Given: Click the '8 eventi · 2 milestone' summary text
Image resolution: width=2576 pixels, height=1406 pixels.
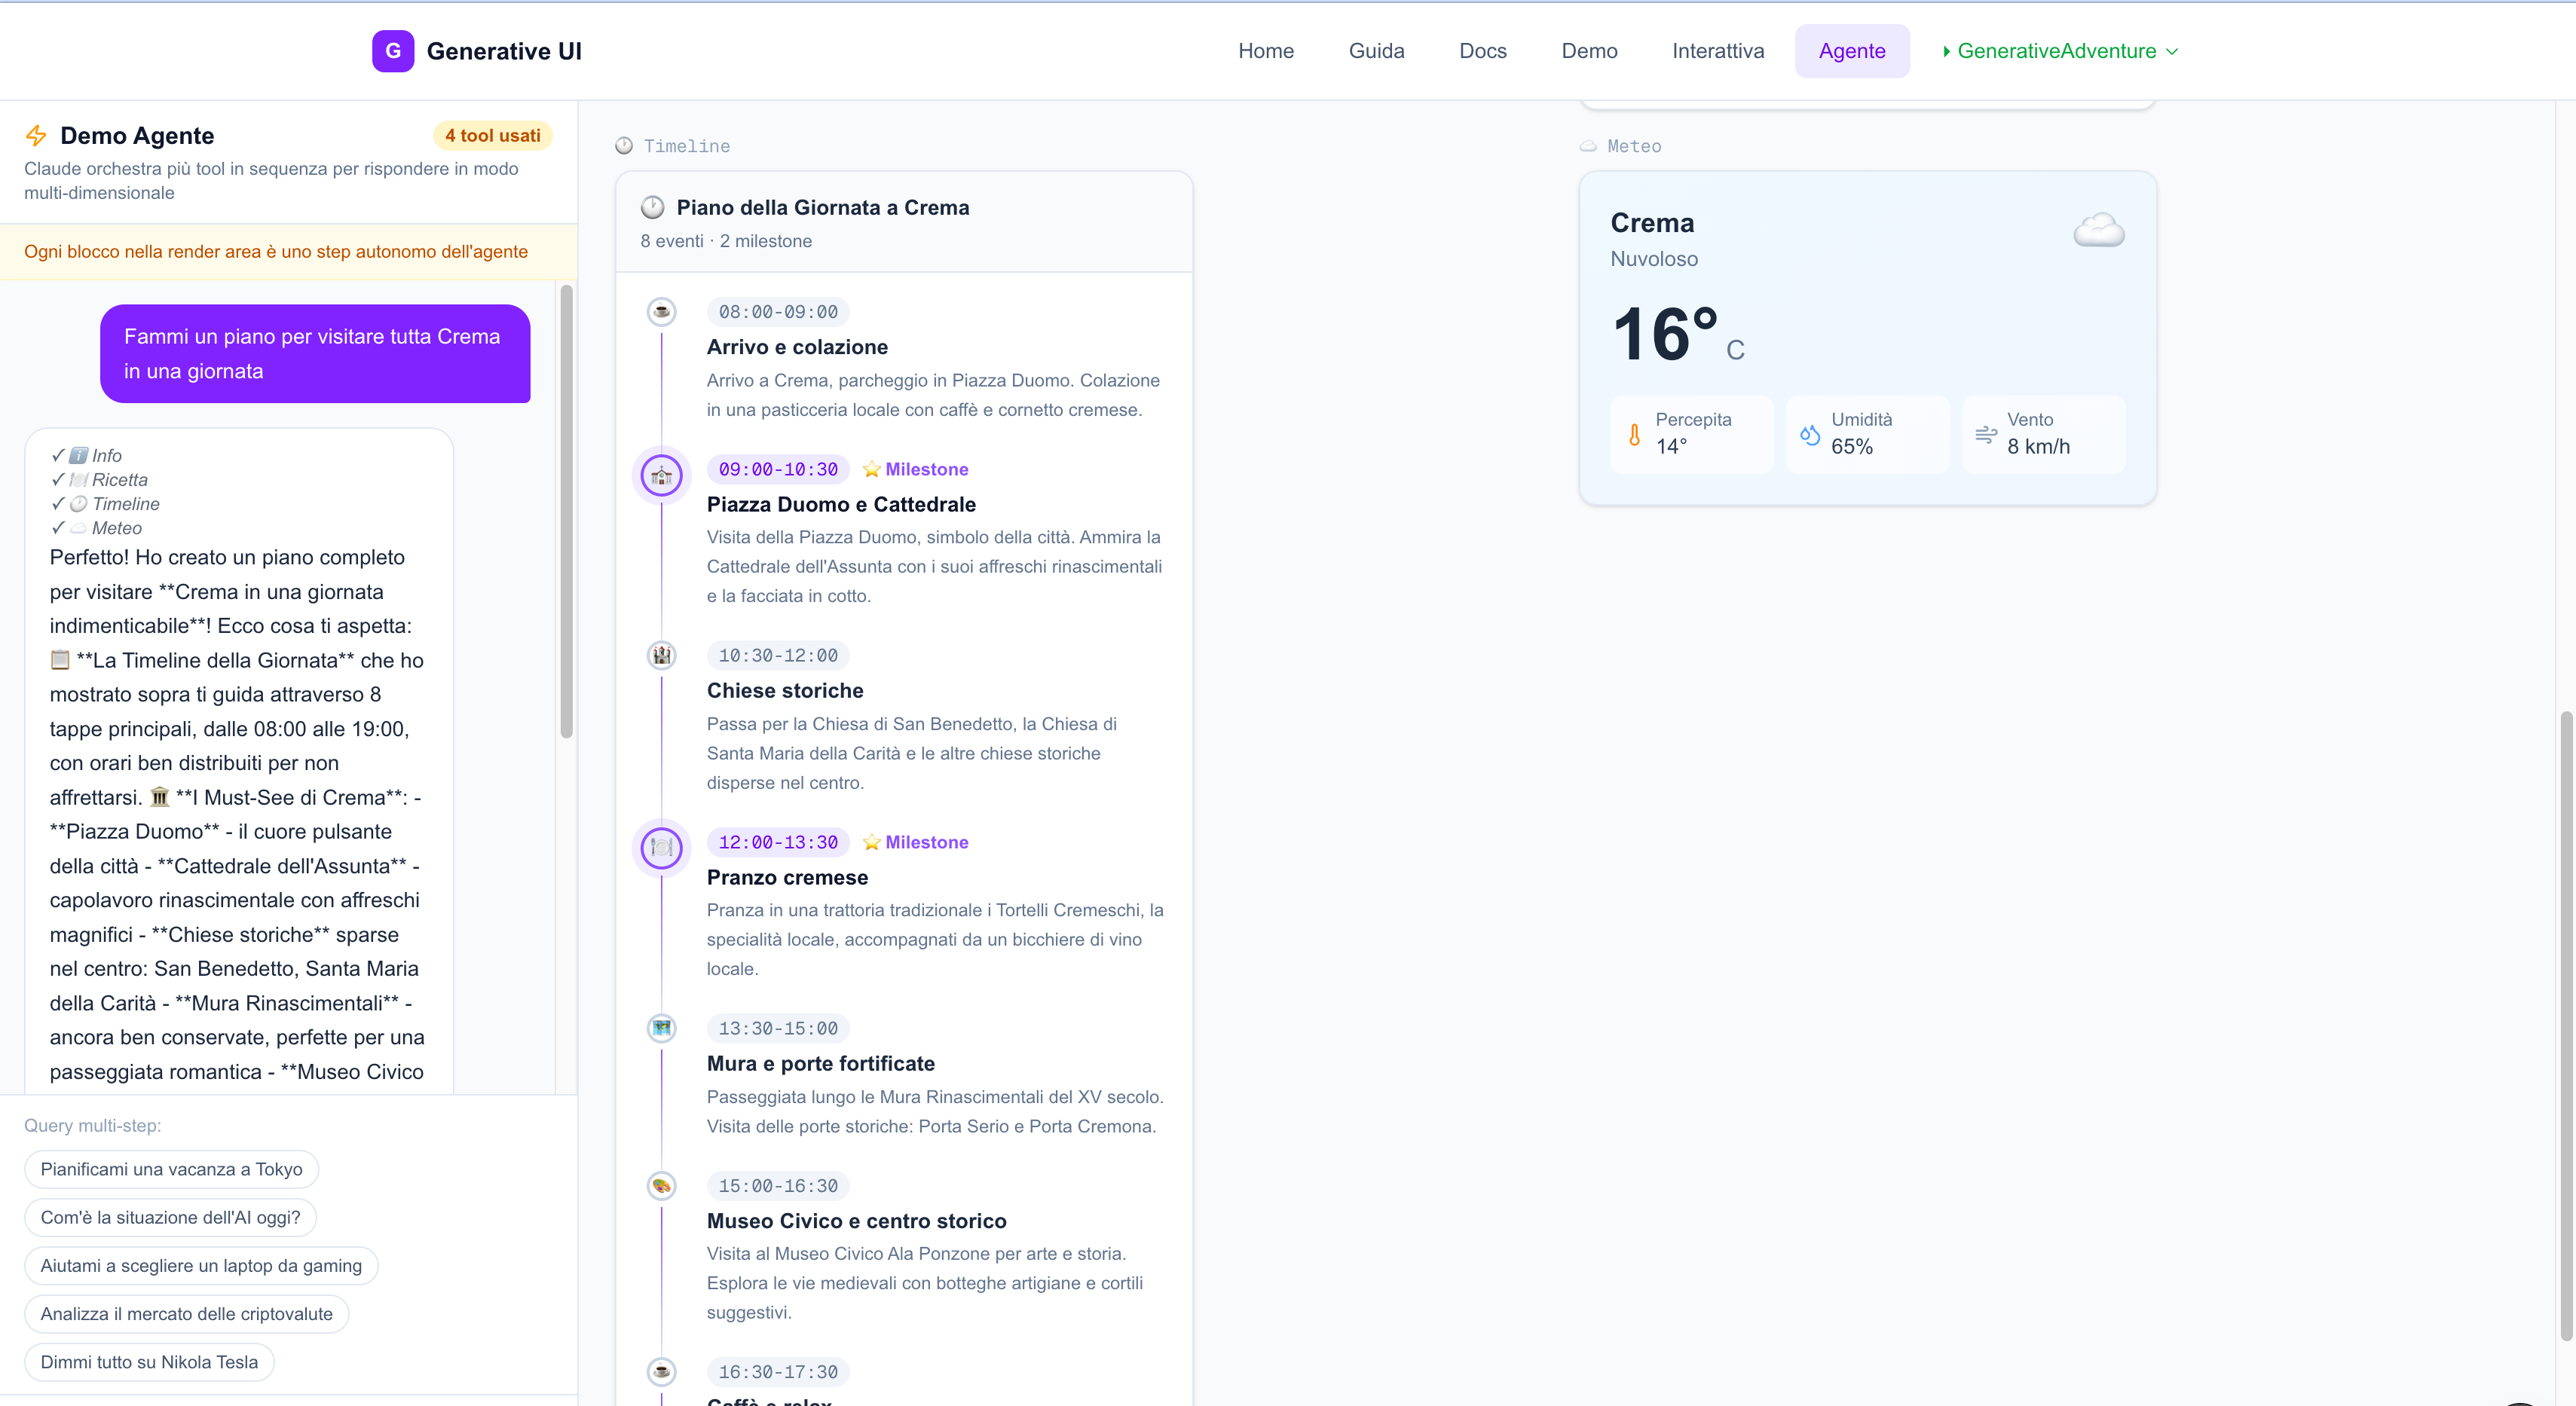Looking at the screenshot, I should click(726, 241).
